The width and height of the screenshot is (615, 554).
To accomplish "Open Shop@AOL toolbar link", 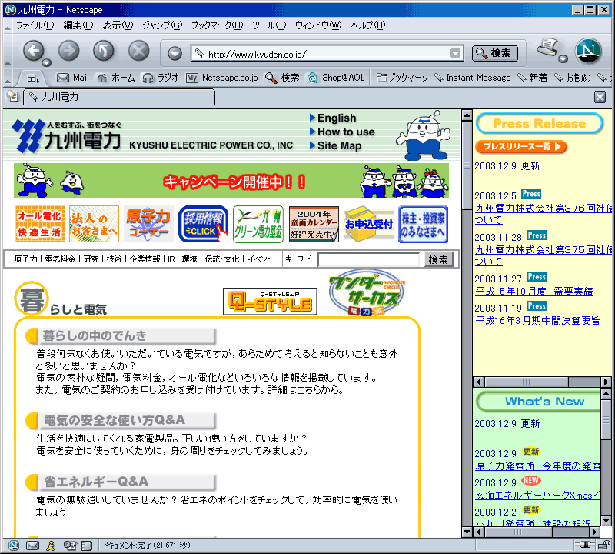I will (x=336, y=78).
